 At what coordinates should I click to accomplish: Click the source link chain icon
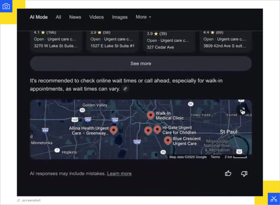(x=125, y=89)
